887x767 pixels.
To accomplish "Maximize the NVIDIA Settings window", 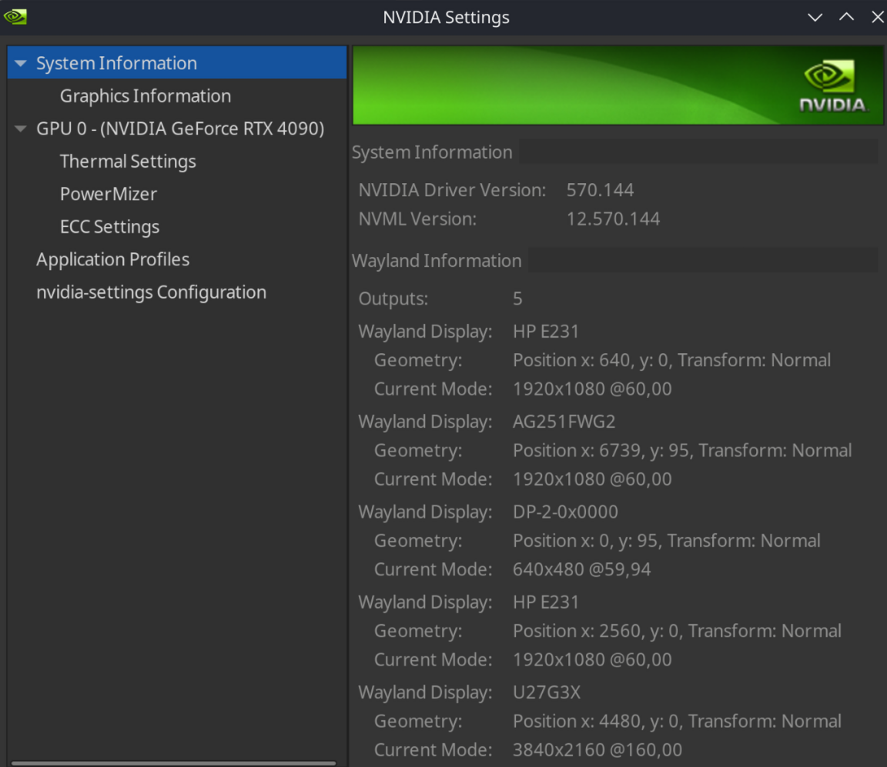I will (x=846, y=17).
